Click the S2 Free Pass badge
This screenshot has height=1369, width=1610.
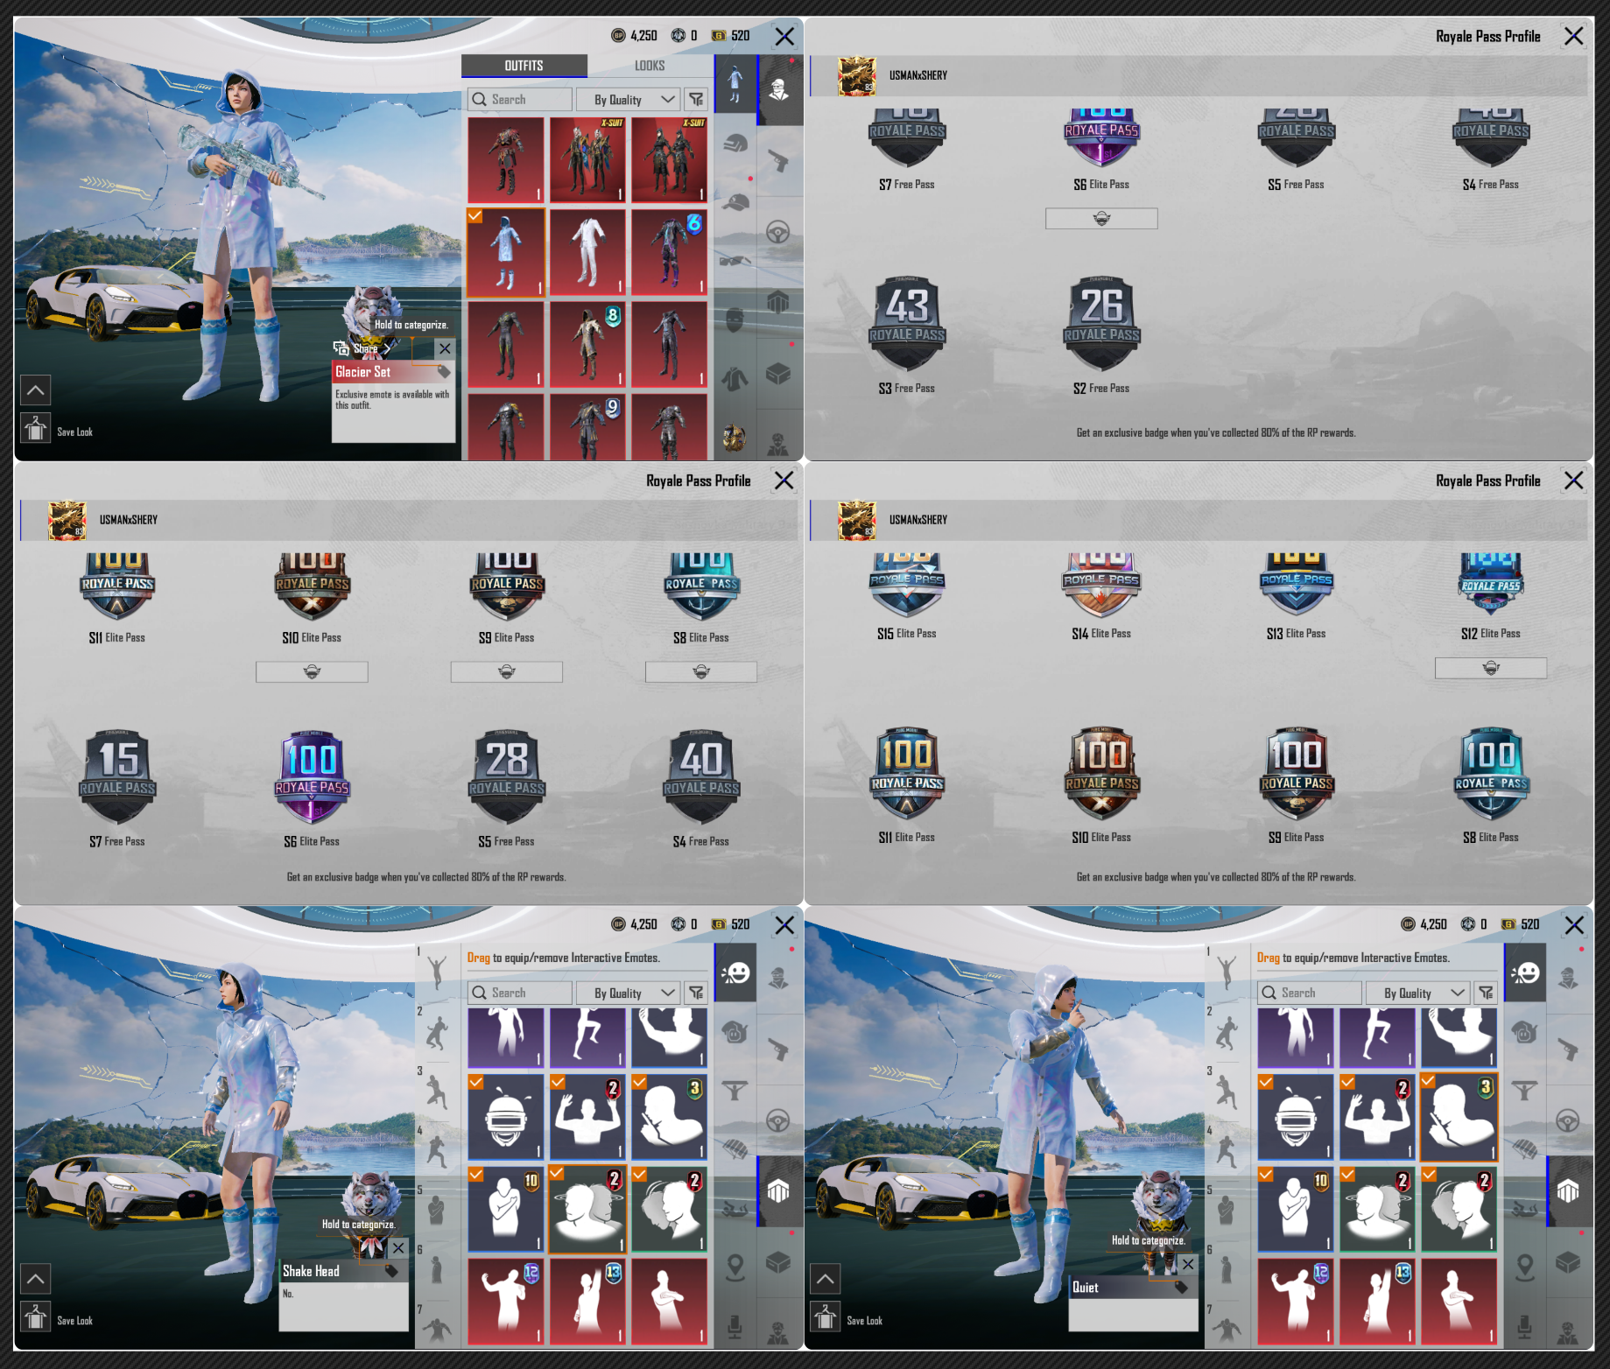(1101, 325)
